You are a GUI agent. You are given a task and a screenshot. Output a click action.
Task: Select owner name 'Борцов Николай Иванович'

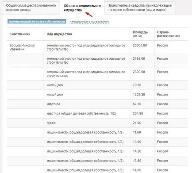click(22, 47)
